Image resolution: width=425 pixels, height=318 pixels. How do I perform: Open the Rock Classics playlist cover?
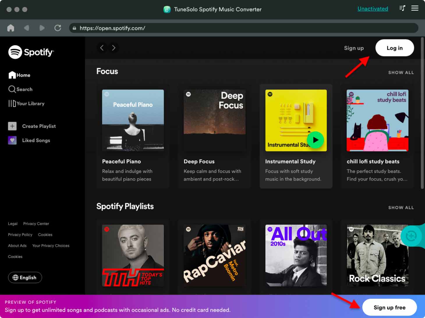click(377, 256)
